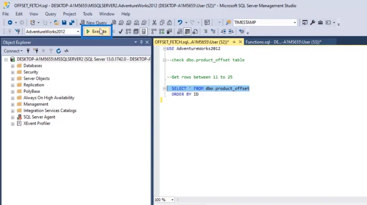Click the Toolbox briefcase icon
367x205 pixels.
pos(320,22)
